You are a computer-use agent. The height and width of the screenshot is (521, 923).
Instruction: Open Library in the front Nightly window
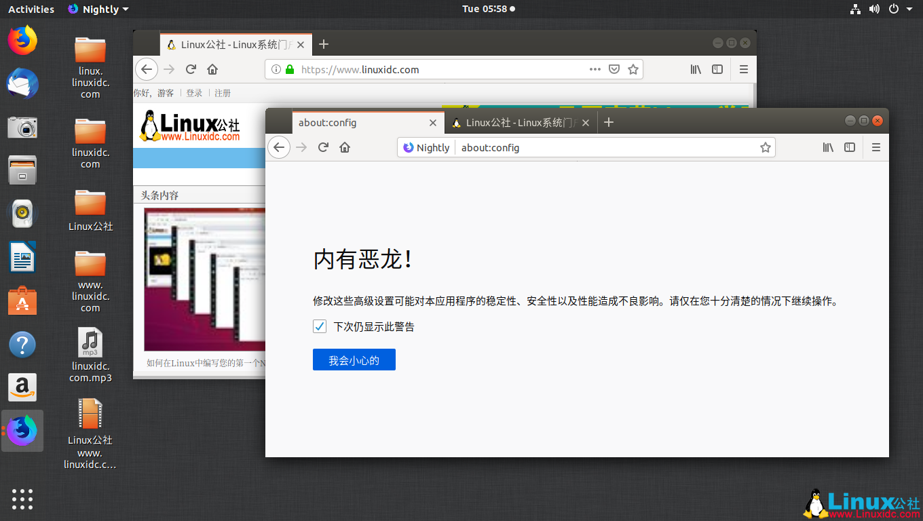(828, 147)
